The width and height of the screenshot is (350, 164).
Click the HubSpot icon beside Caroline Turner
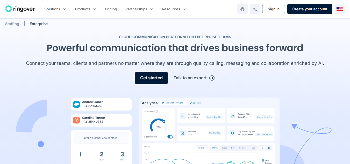76,120
